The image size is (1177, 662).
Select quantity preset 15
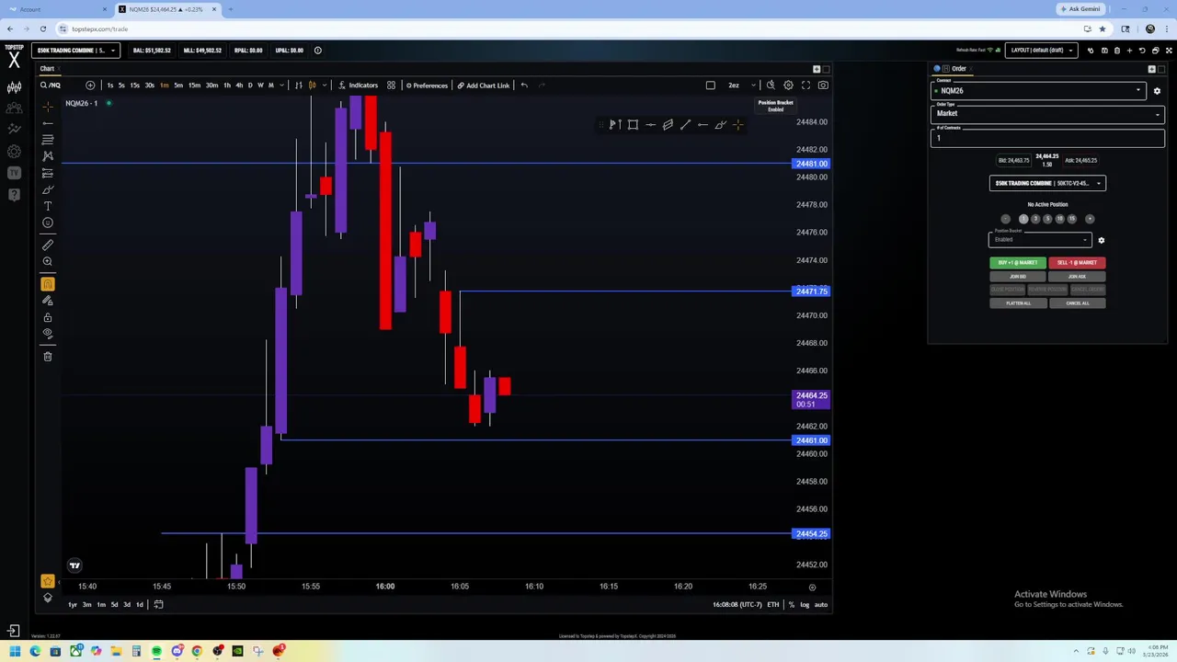[1071, 219]
